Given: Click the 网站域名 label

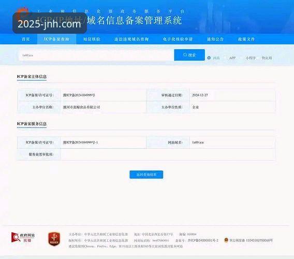Looking at the screenshot, I should (x=175, y=142).
